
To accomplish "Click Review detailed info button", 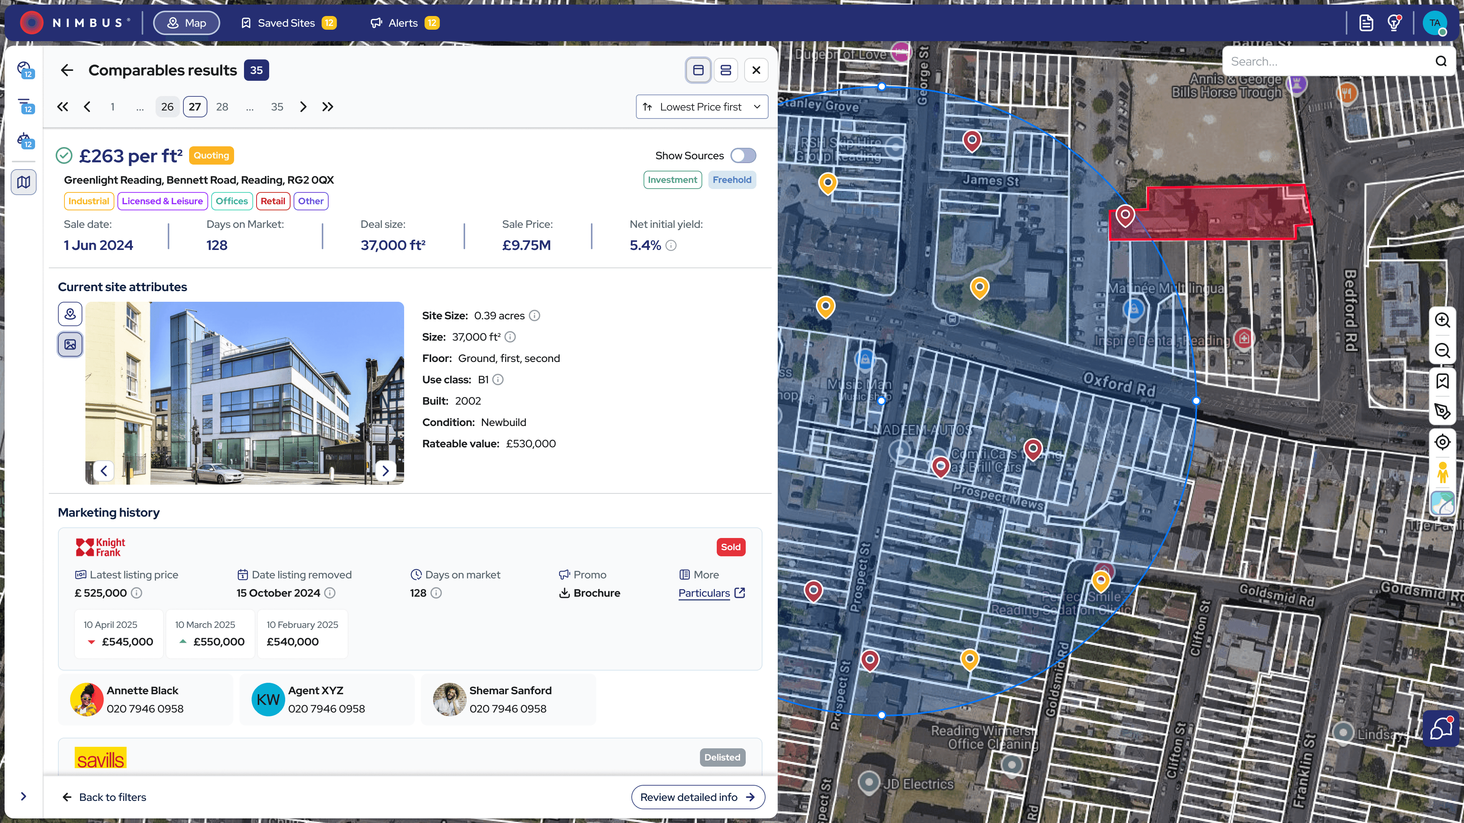I will [x=697, y=797].
